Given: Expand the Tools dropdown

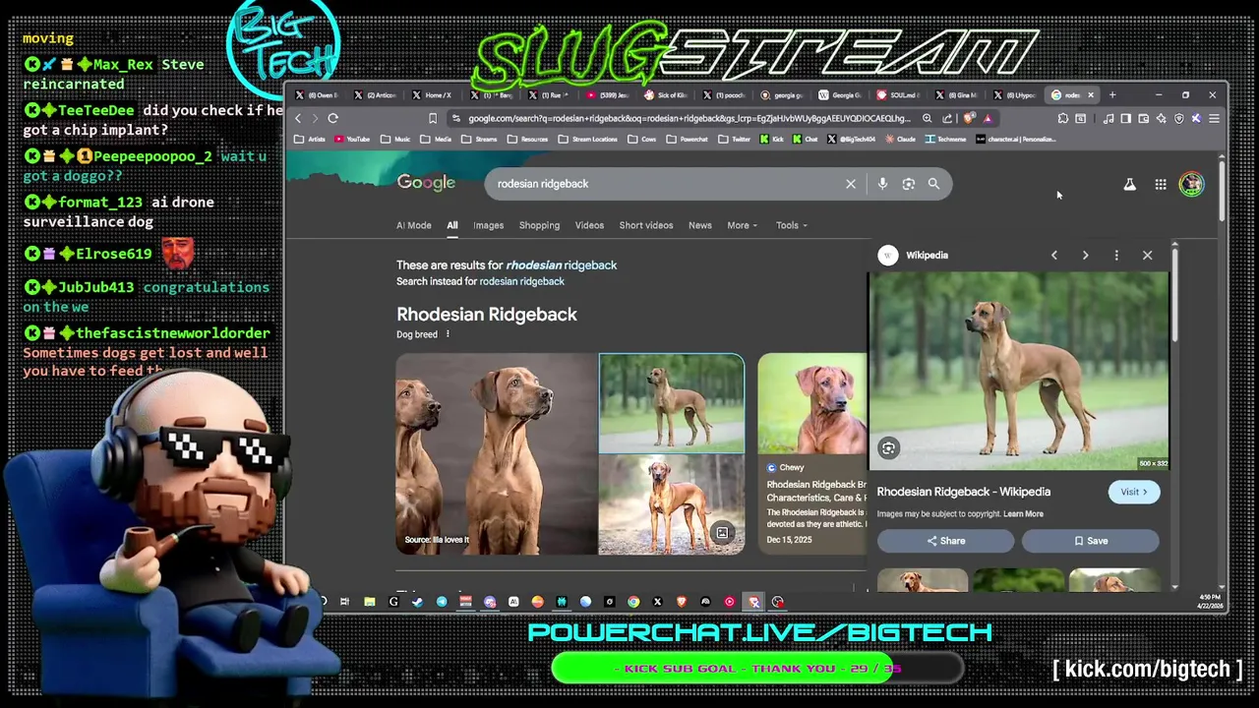Looking at the screenshot, I should pyautogui.click(x=791, y=225).
